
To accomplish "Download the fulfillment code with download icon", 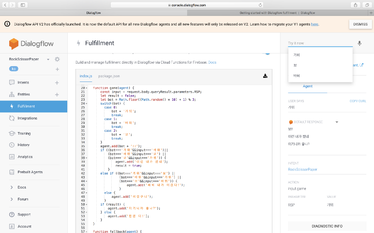I will pyautogui.click(x=265, y=76).
